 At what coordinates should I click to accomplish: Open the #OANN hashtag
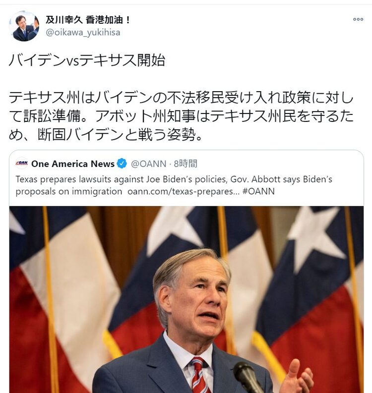[258, 191]
